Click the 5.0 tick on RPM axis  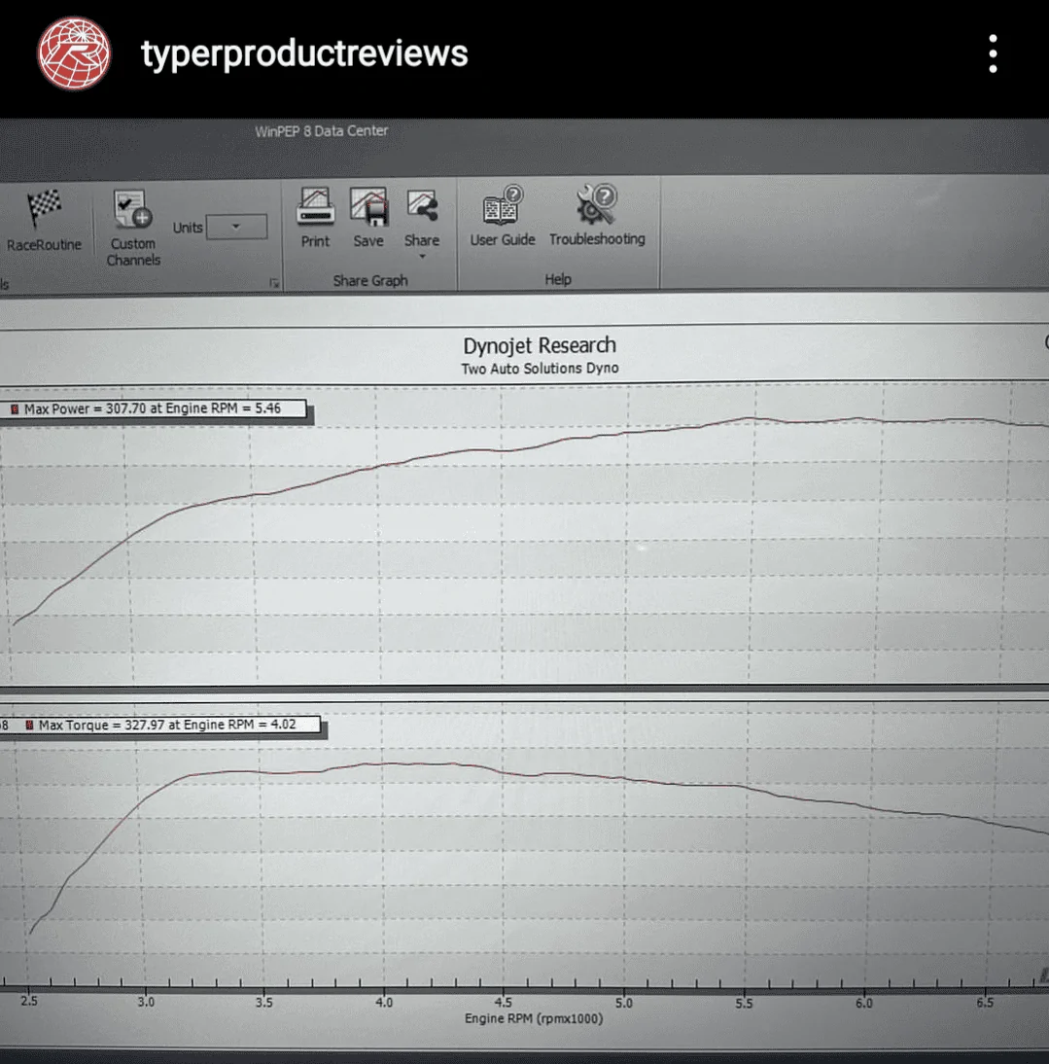(x=624, y=1003)
